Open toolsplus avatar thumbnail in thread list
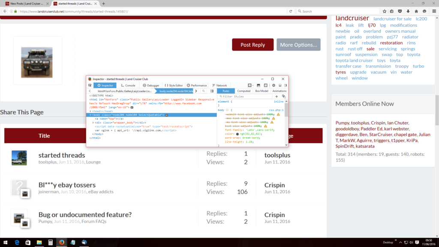The width and height of the screenshot is (439, 247). click(x=19, y=158)
